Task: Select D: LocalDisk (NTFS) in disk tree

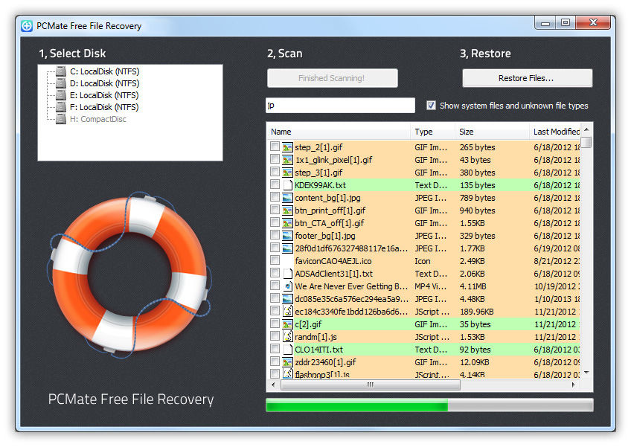Action: (105, 83)
